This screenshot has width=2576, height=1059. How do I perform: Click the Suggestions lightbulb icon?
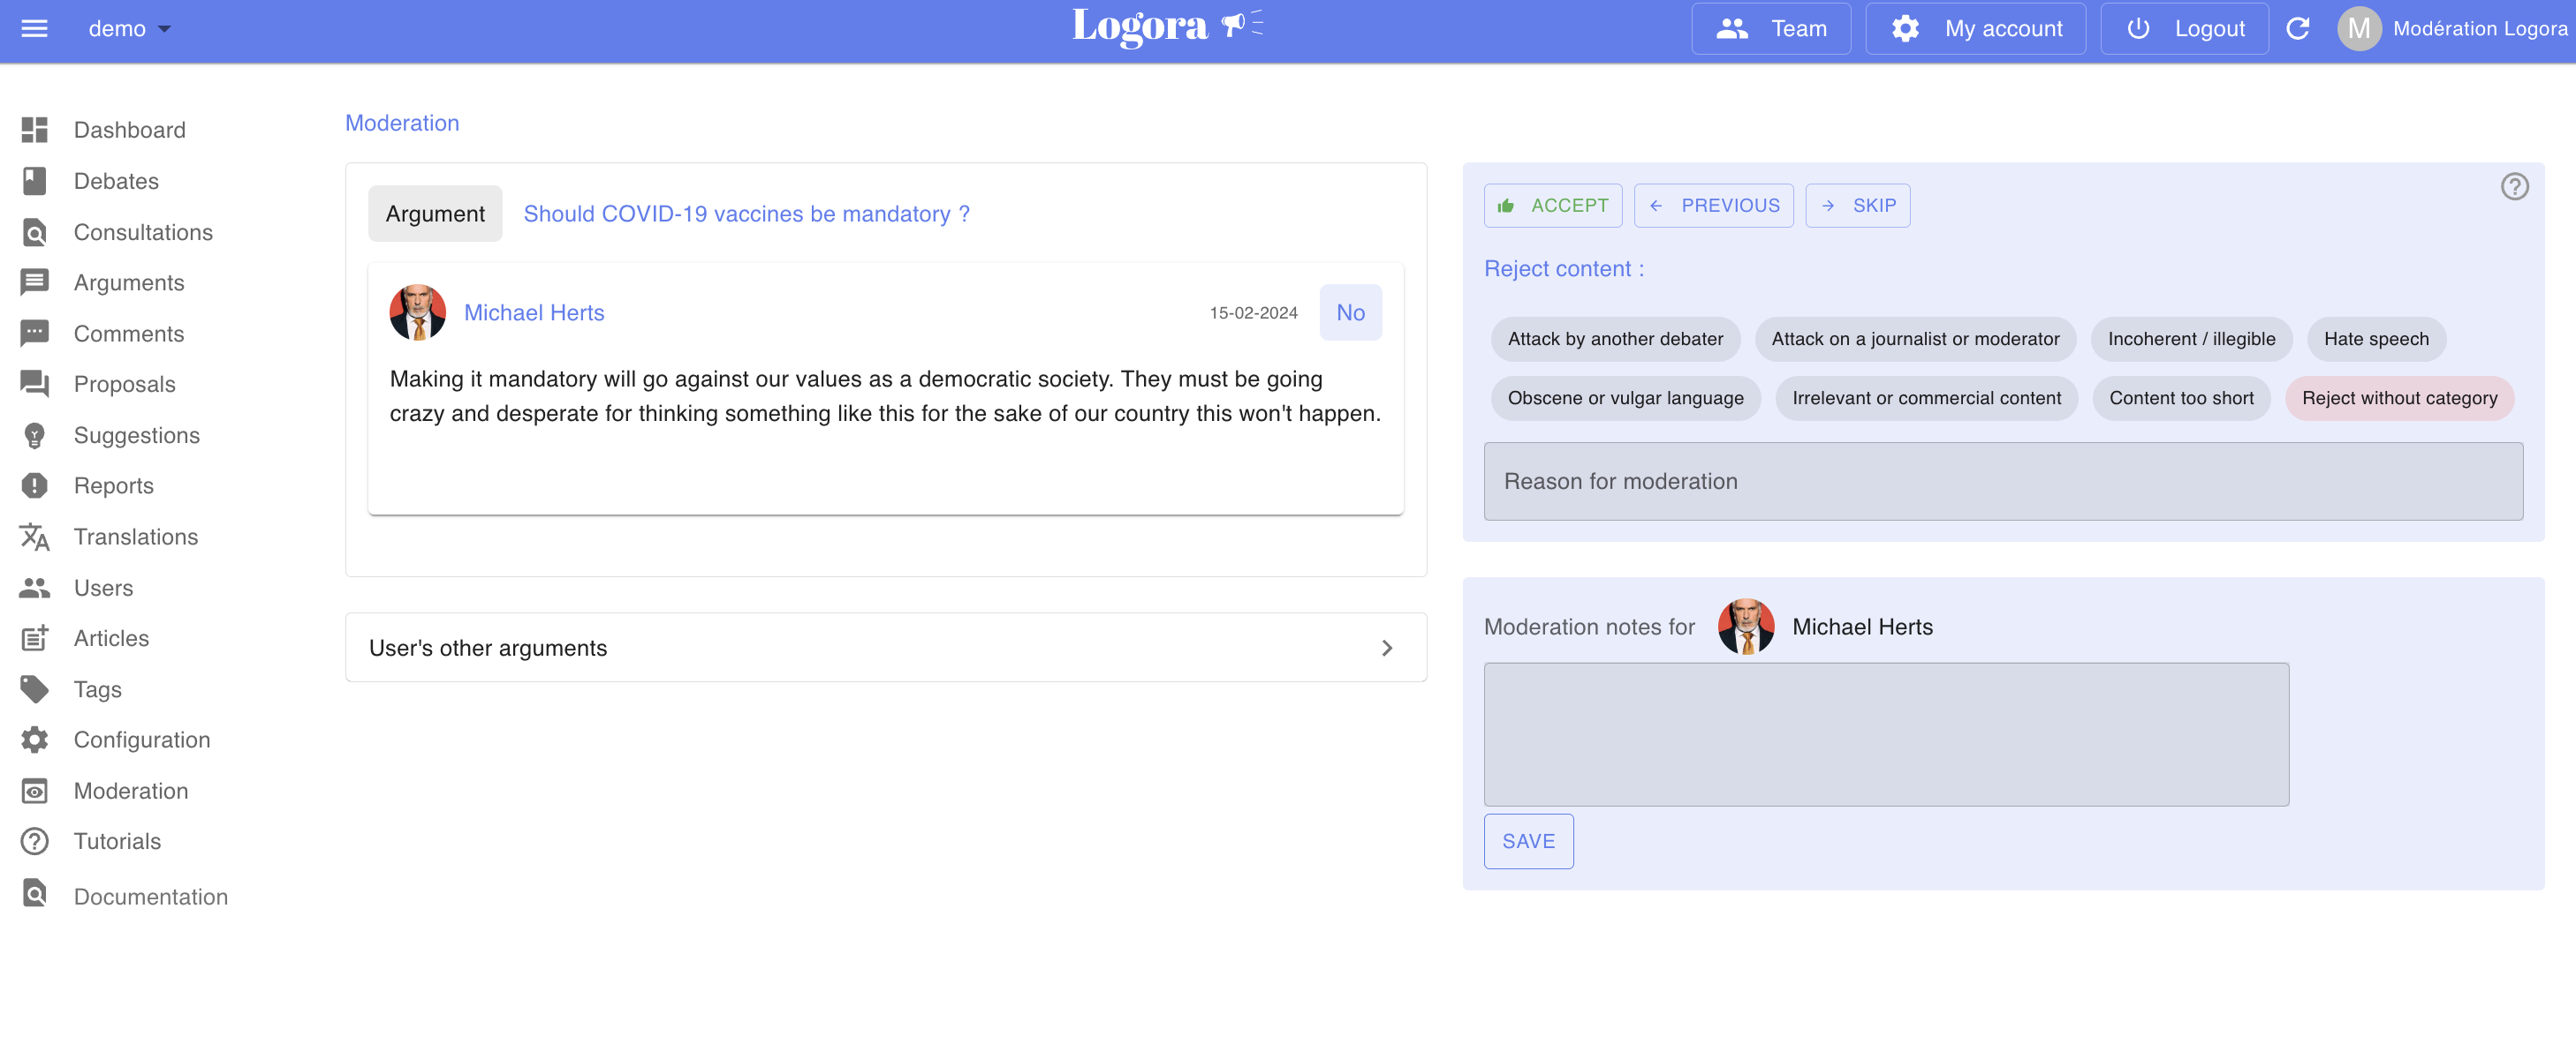pyautogui.click(x=34, y=434)
